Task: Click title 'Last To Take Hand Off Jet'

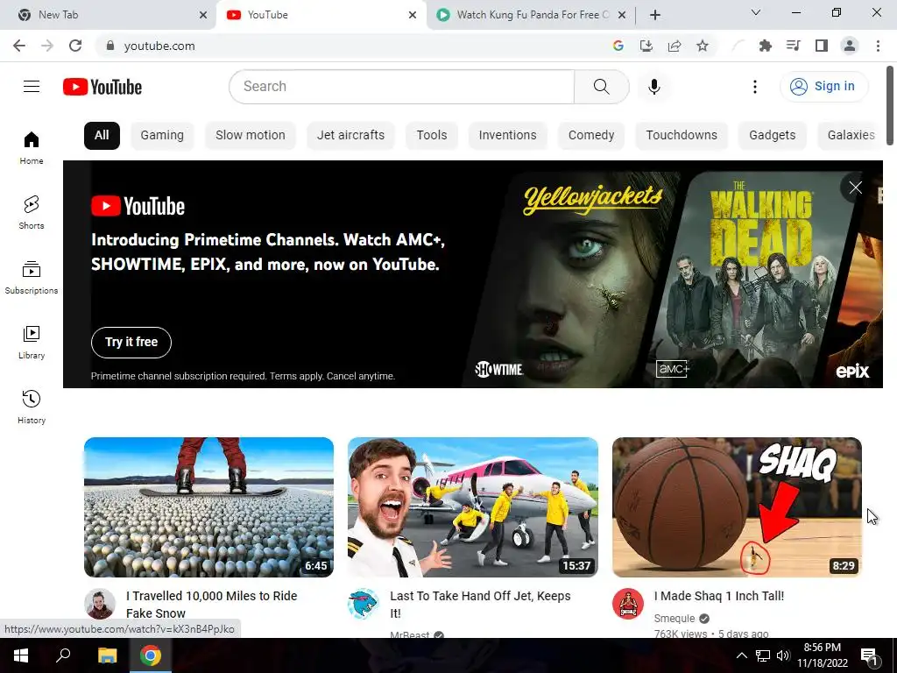Action: click(x=480, y=605)
